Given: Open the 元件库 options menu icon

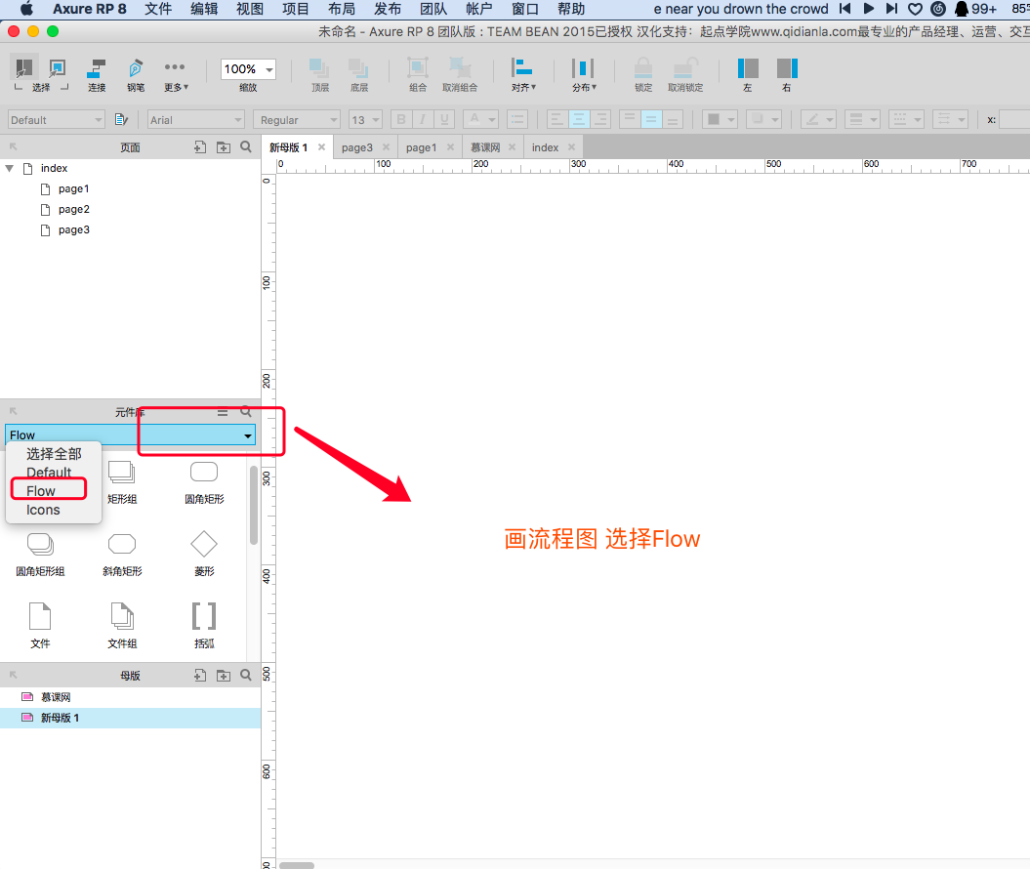Looking at the screenshot, I should [223, 412].
